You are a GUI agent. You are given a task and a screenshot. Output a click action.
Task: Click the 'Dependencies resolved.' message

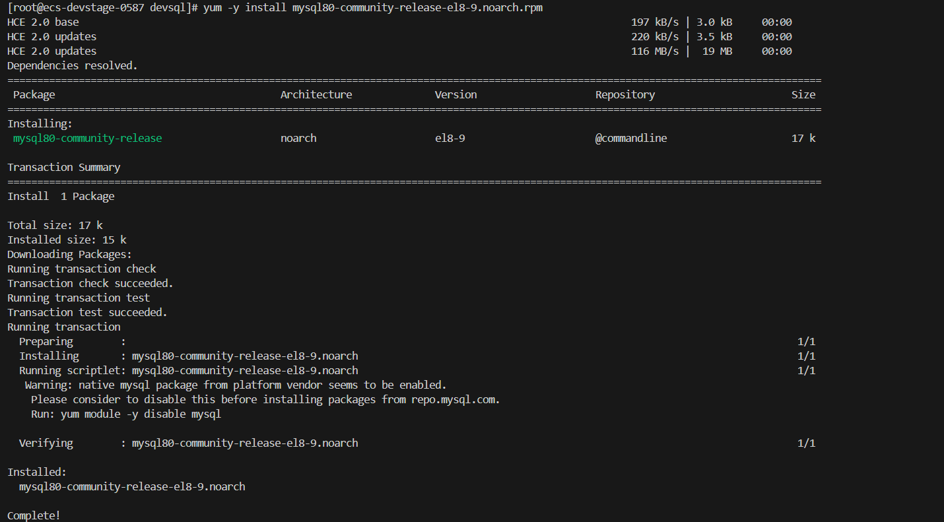72,65
